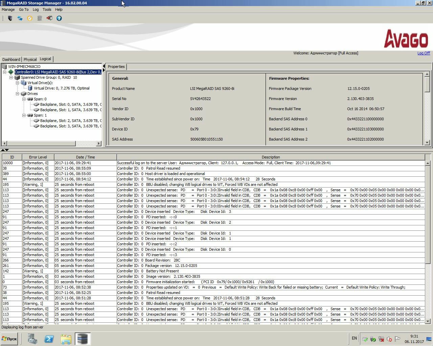Collapse the Controller0 tree node

pos(5,72)
